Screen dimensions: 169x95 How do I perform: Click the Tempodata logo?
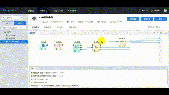(x=10, y=11)
